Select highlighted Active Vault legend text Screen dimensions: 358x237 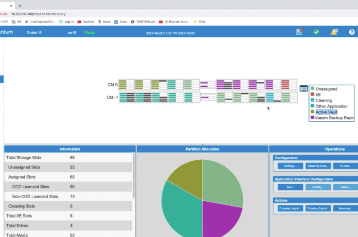click(x=326, y=112)
